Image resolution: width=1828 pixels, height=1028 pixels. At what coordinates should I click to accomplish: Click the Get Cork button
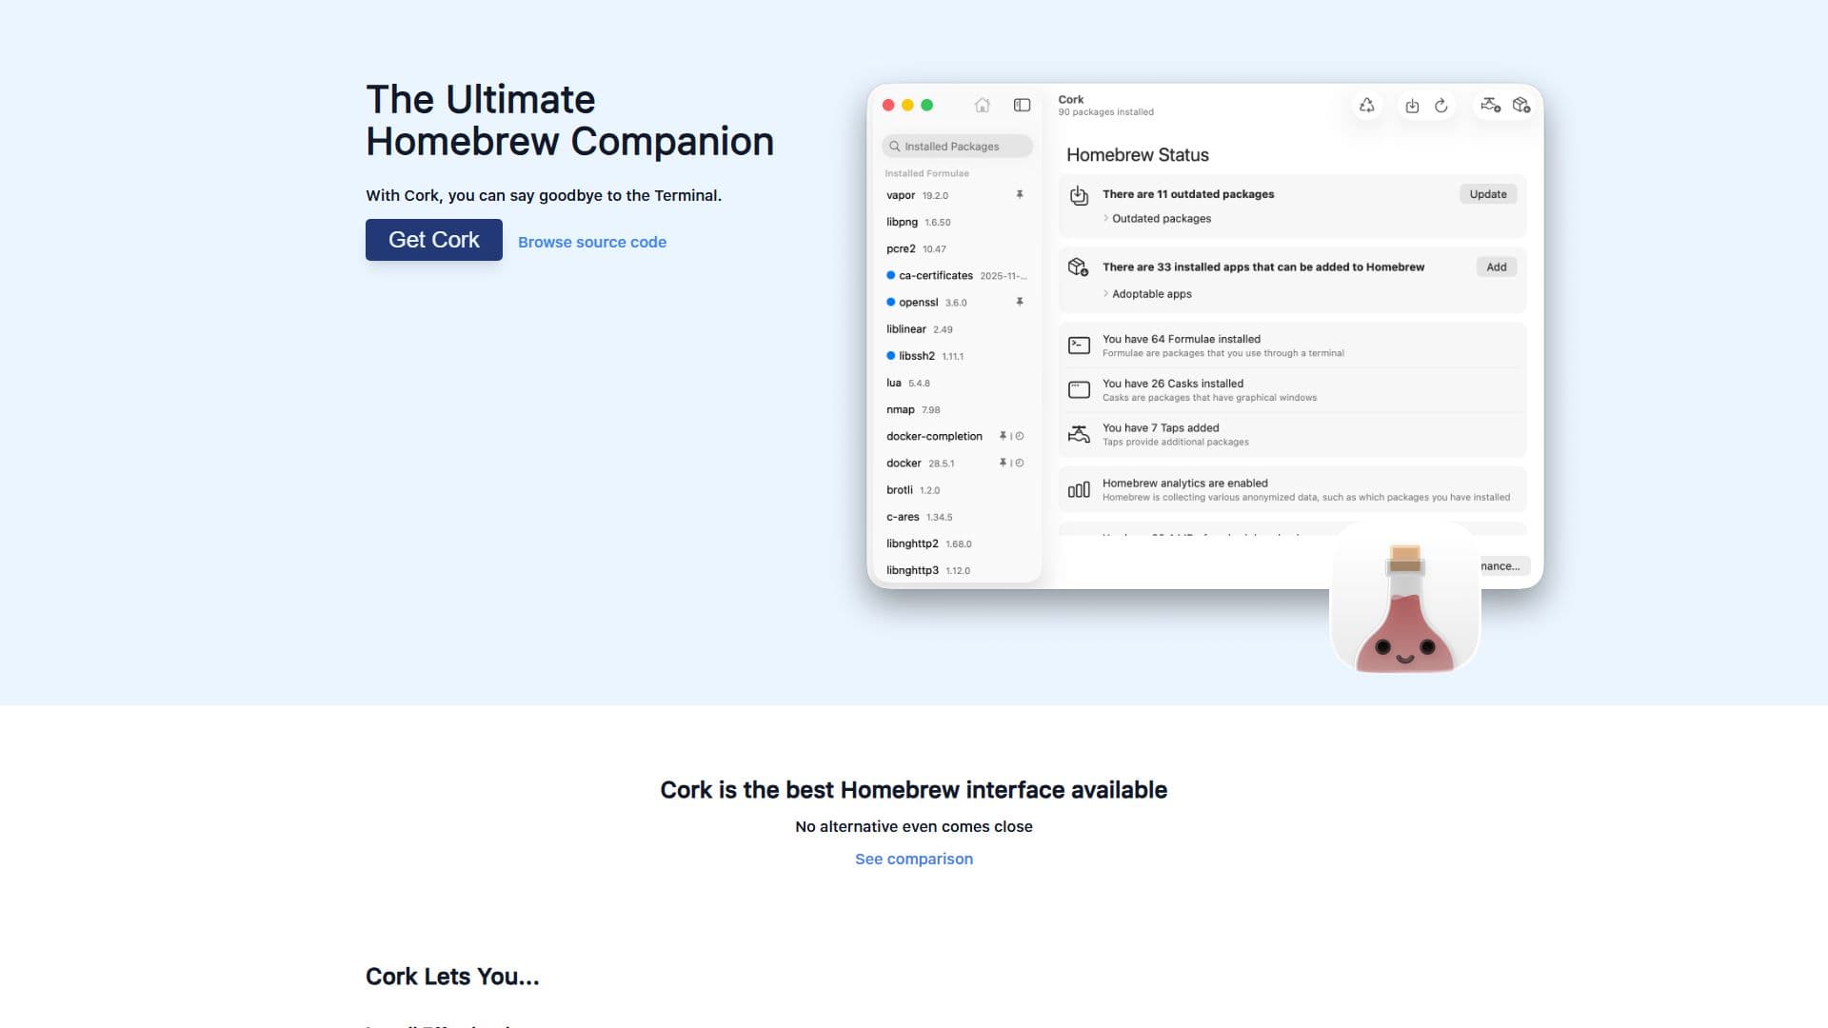pos(433,240)
